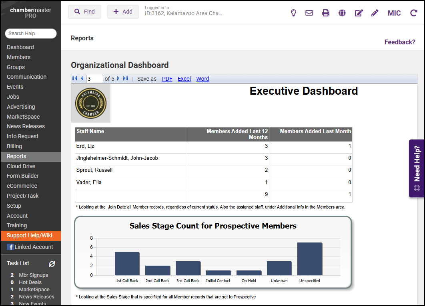Viewport: 425px width, 306px height.
Task: Click the lightbulb tips icon
Action: click(x=293, y=13)
